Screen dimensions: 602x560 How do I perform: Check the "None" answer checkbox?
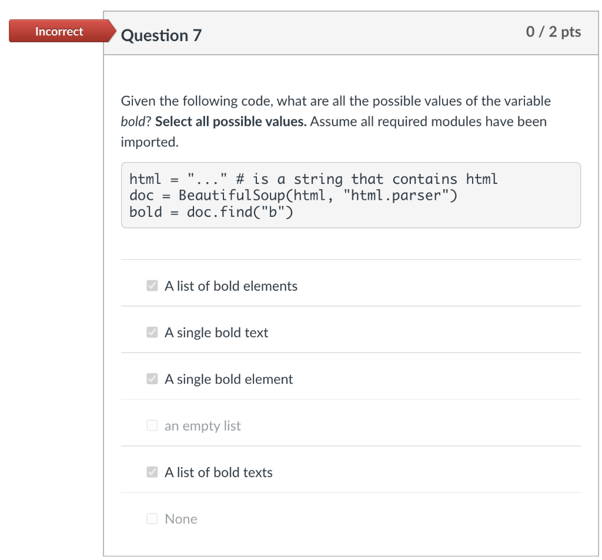[x=152, y=519]
